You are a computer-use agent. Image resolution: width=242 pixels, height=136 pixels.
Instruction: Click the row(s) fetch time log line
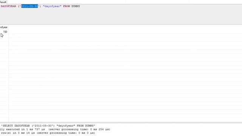(48, 133)
